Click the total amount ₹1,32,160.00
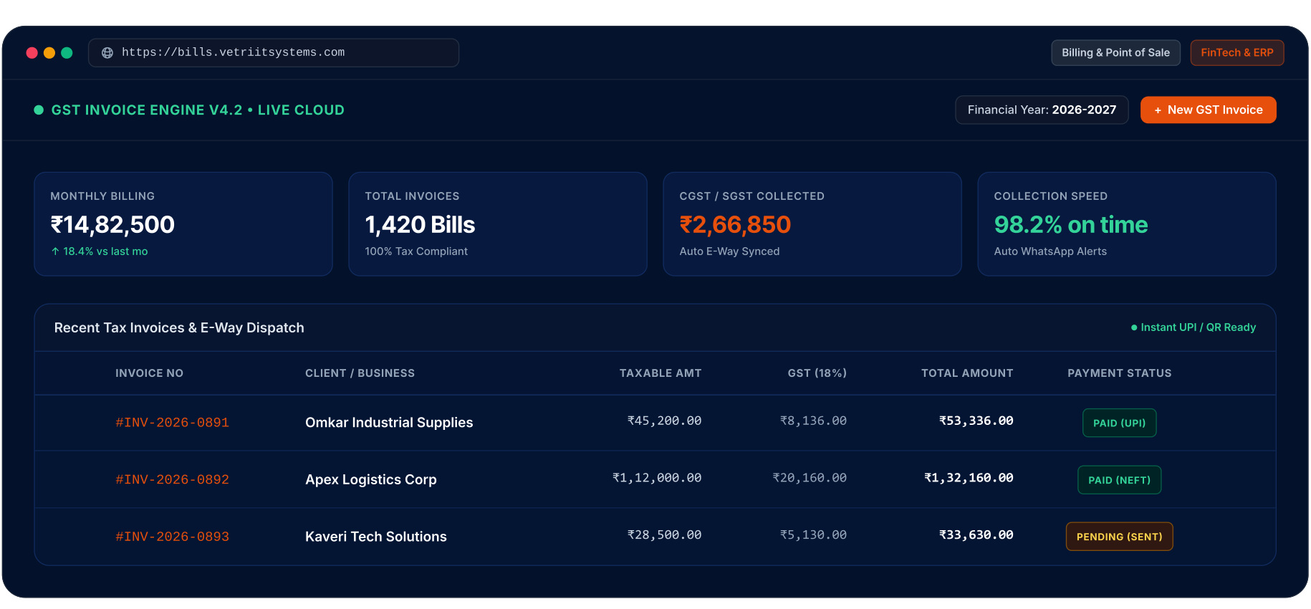This screenshot has height=609, width=1311. 969,478
